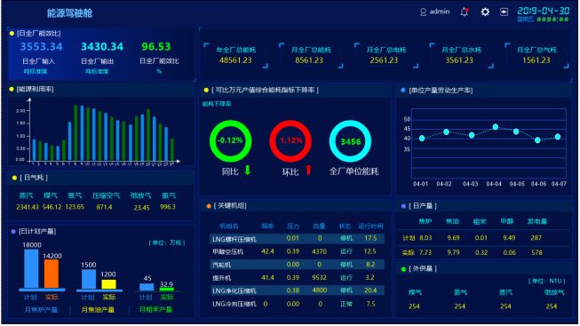The image size is (580, 326).
Task: Click the red 1.12% ring gauge
Action: point(290,141)
